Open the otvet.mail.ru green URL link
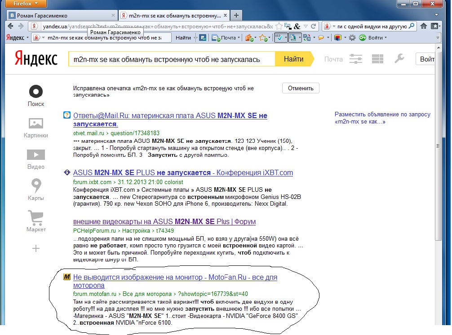452x335 pixels. [116, 133]
